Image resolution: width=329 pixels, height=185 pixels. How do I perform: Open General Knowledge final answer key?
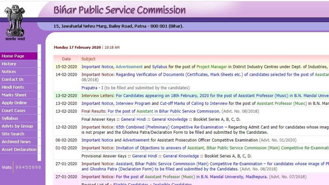pyautogui.click(x=170, y=119)
